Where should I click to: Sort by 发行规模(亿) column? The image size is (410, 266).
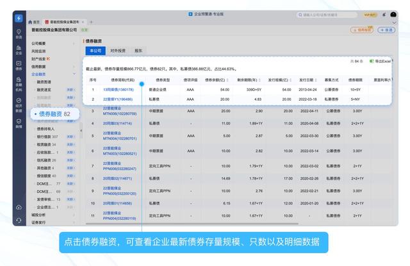(x=280, y=80)
